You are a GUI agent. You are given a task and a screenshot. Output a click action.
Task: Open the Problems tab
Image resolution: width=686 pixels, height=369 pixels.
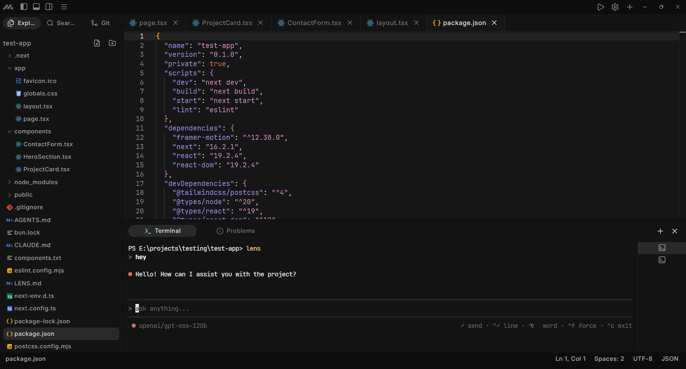click(236, 231)
